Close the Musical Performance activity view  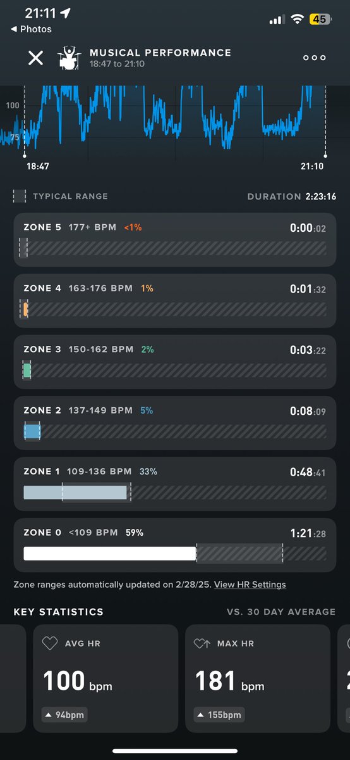pyautogui.click(x=35, y=58)
